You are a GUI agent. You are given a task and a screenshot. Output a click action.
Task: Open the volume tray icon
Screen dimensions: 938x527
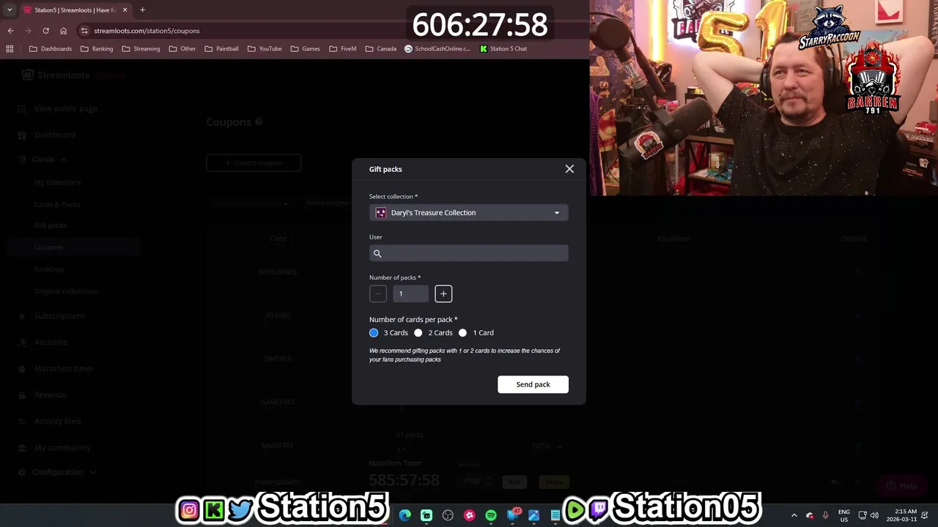874,515
